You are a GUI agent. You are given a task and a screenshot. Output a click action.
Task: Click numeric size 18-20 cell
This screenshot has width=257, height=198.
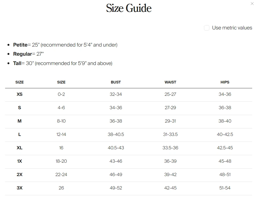point(61,161)
